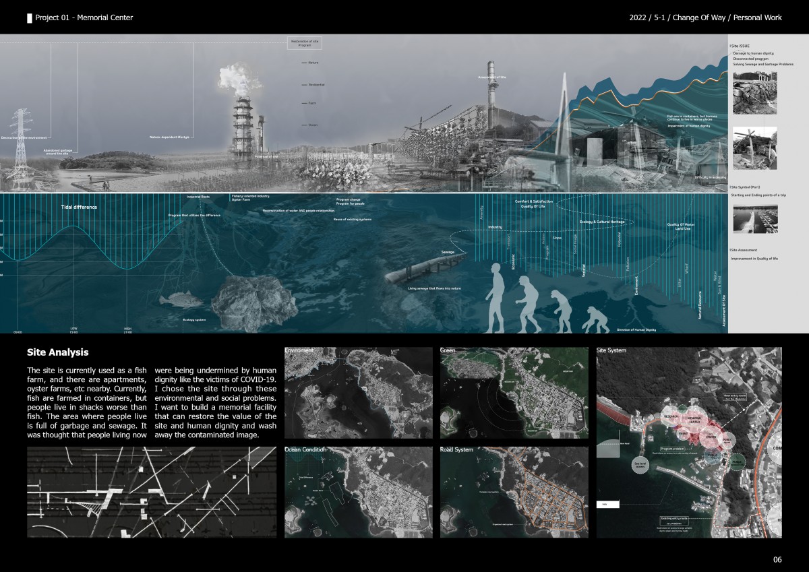Screen dimensions: 809x572
Task: Click 'Disconnected program' text
Action: pyautogui.click(x=751, y=59)
